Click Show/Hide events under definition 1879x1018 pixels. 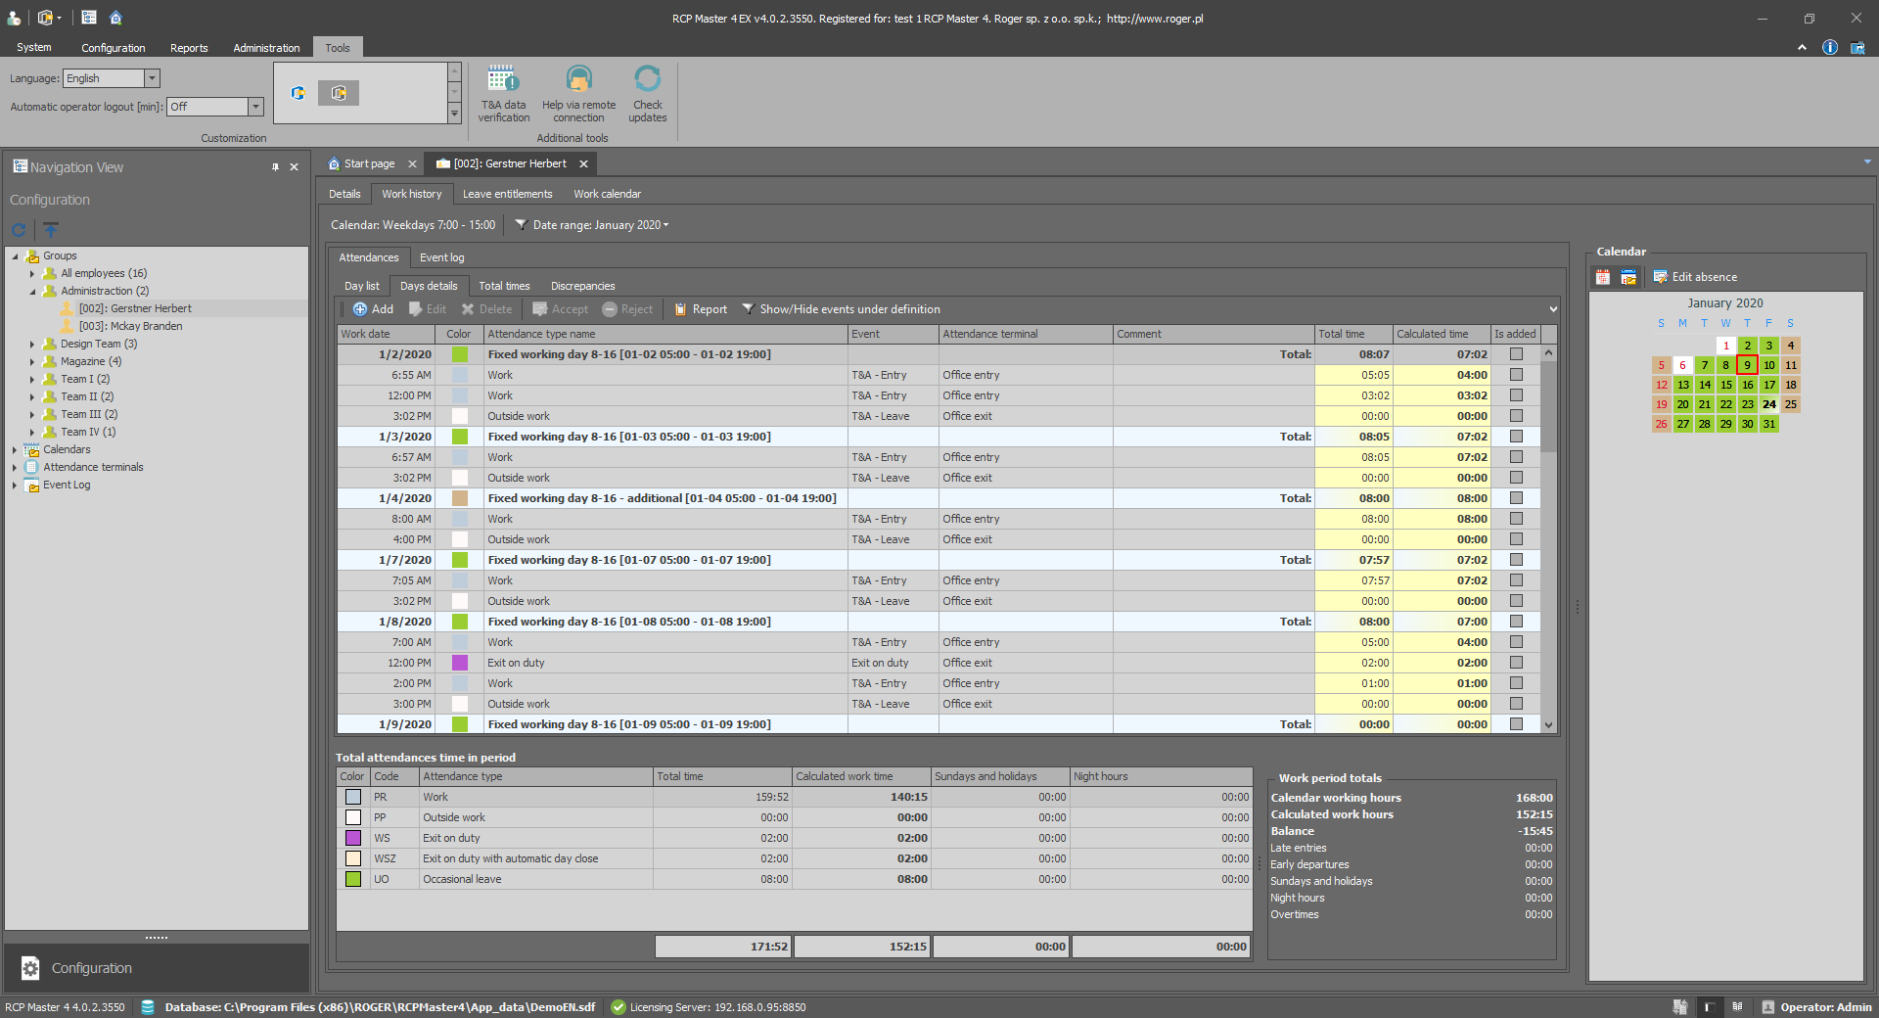(x=841, y=309)
